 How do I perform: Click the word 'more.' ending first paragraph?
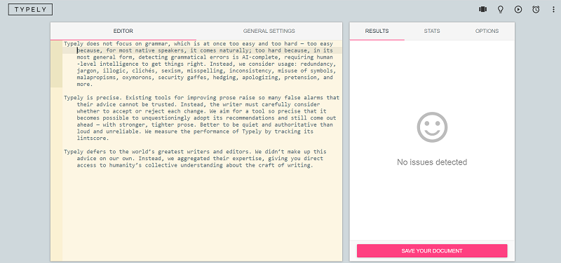point(84,84)
